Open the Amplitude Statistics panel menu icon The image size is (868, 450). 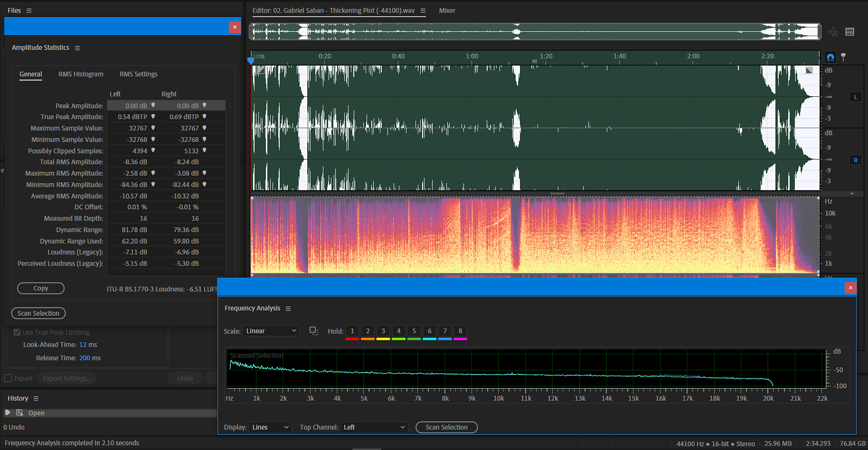(x=78, y=47)
